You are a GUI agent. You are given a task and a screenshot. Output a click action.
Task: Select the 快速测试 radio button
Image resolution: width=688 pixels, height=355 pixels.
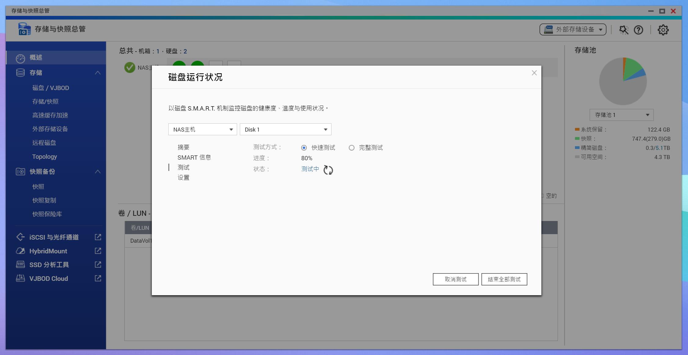click(x=304, y=147)
